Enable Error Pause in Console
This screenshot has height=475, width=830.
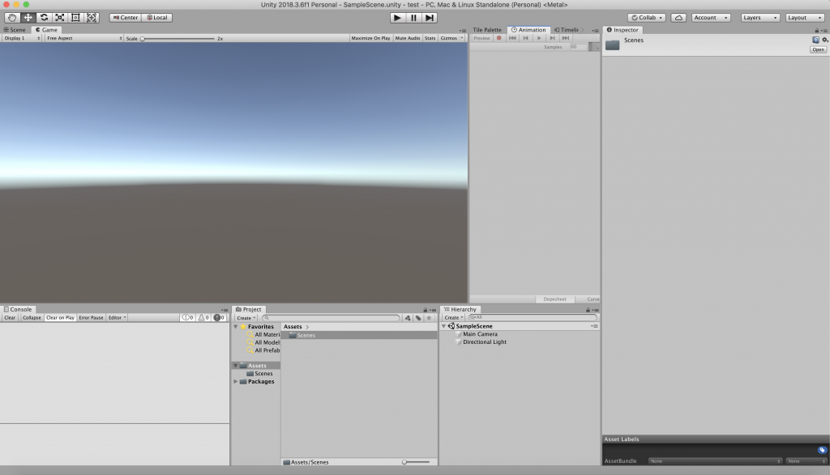(91, 318)
